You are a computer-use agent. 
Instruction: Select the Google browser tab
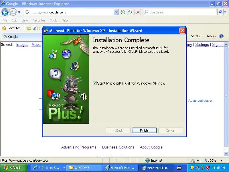click(x=22, y=37)
